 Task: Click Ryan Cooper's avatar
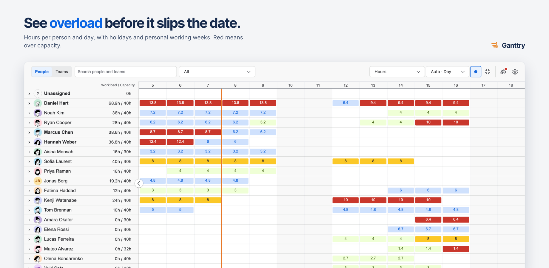38,123
